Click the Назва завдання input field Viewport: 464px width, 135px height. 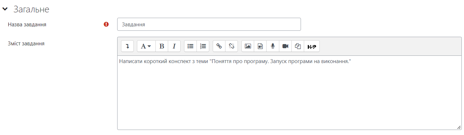click(209, 24)
